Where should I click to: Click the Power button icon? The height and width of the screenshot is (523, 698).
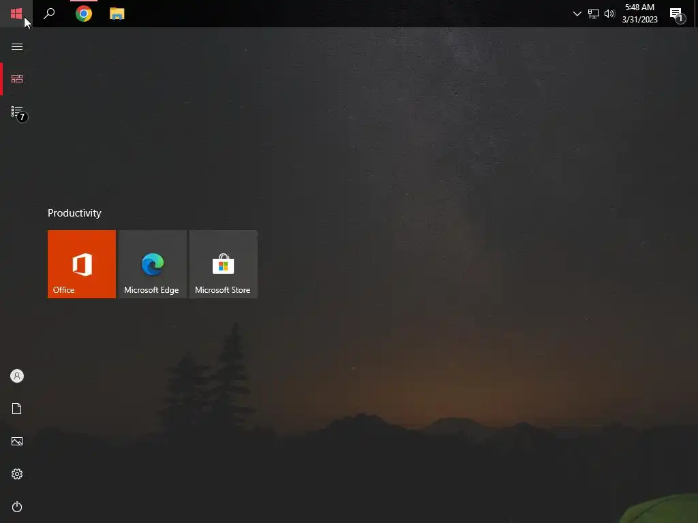17,507
